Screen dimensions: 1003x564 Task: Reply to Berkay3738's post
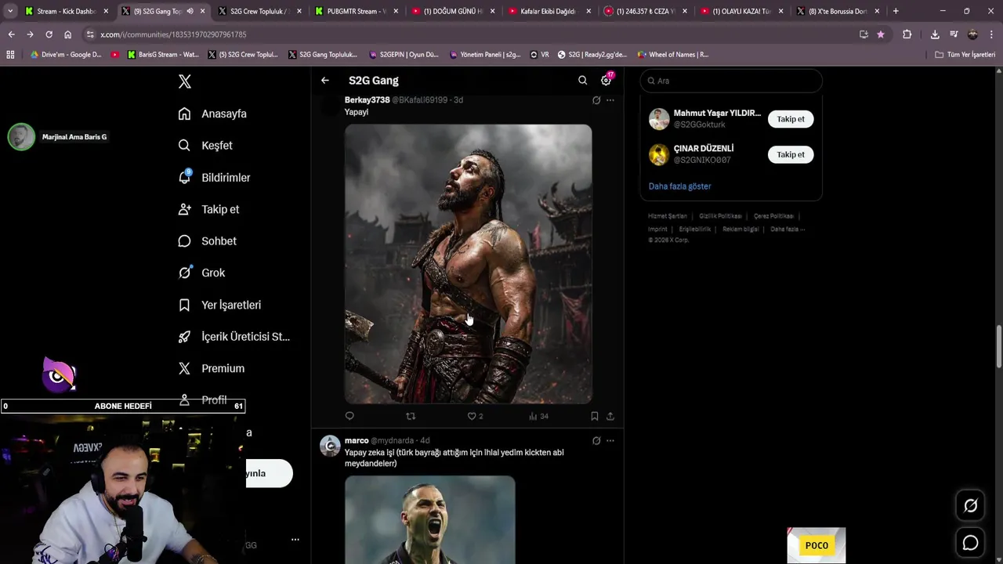pos(349,416)
